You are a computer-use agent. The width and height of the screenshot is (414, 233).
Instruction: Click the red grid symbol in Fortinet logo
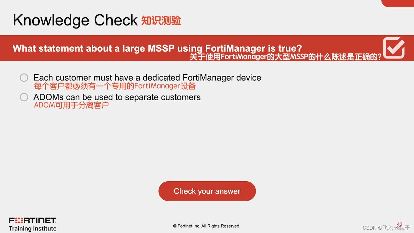pos(19,220)
